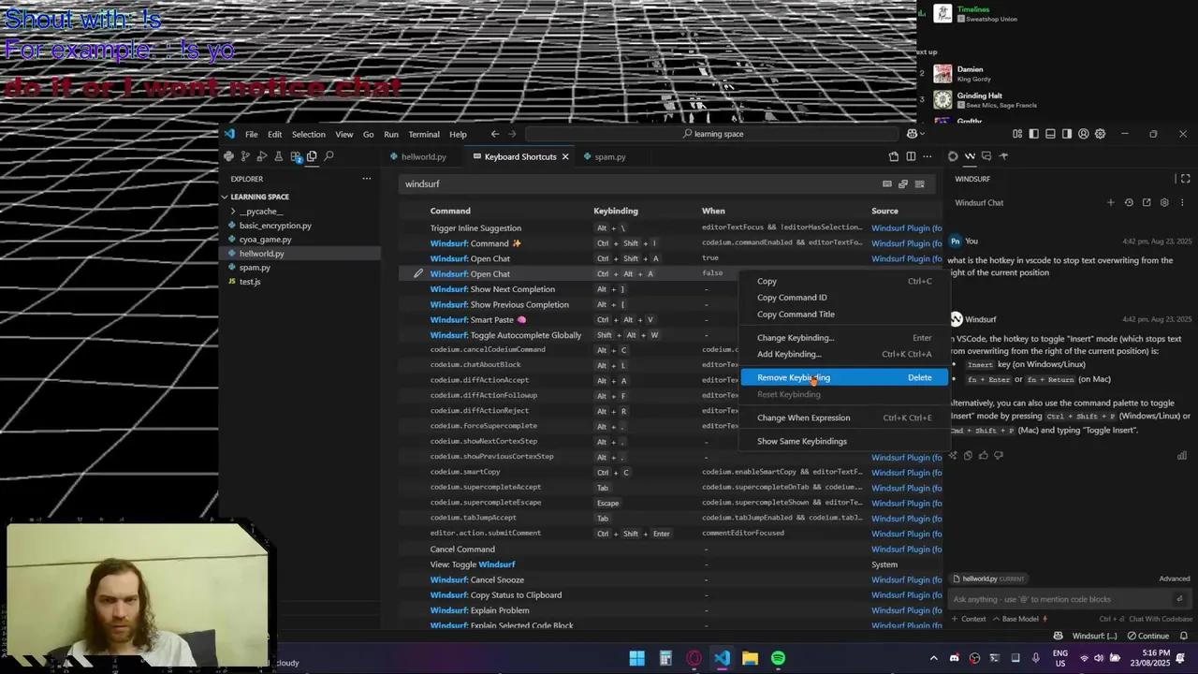Viewport: 1198px width, 674px height.
Task: Close the Keyboard Shortcuts tab
Action: (565, 156)
